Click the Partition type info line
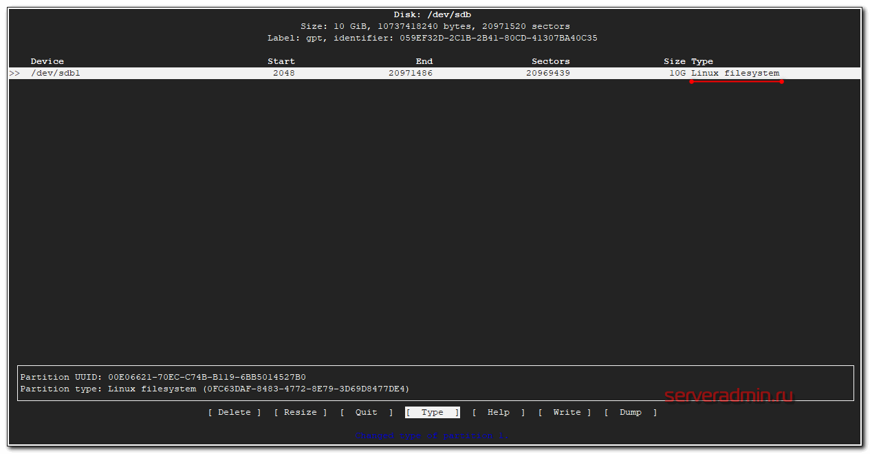870x454 pixels. [x=215, y=389]
